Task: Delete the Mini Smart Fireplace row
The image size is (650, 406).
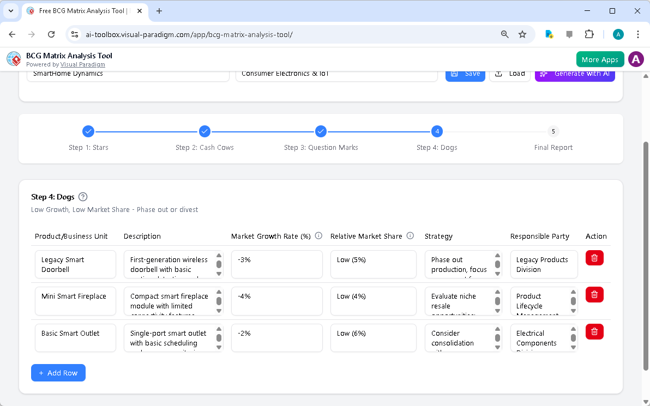Action: pos(594,294)
